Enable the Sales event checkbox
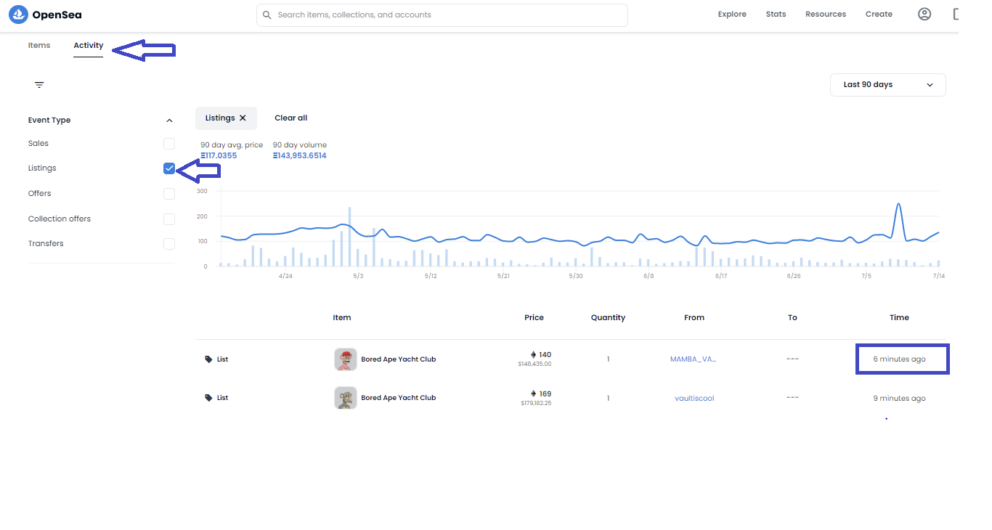Image resolution: width=992 pixels, height=530 pixels. click(169, 144)
